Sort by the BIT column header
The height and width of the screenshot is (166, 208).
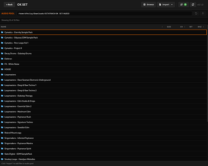[191, 27]
